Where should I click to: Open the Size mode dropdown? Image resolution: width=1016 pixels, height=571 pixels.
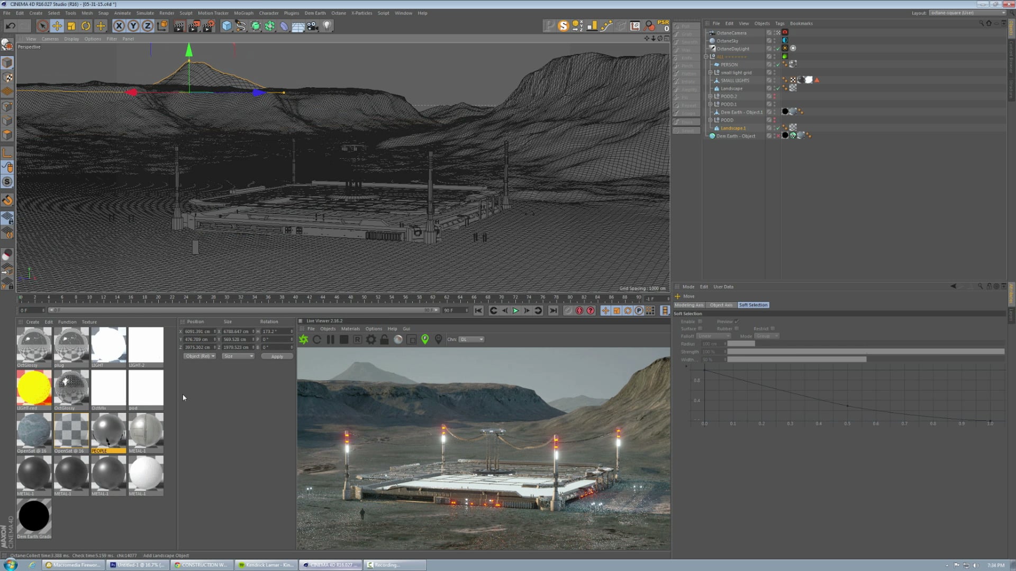(x=238, y=356)
